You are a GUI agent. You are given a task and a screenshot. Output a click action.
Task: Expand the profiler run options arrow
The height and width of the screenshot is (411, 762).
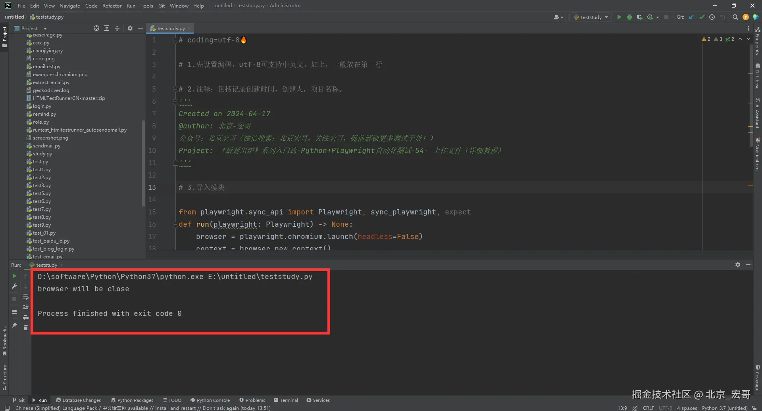coord(658,17)
